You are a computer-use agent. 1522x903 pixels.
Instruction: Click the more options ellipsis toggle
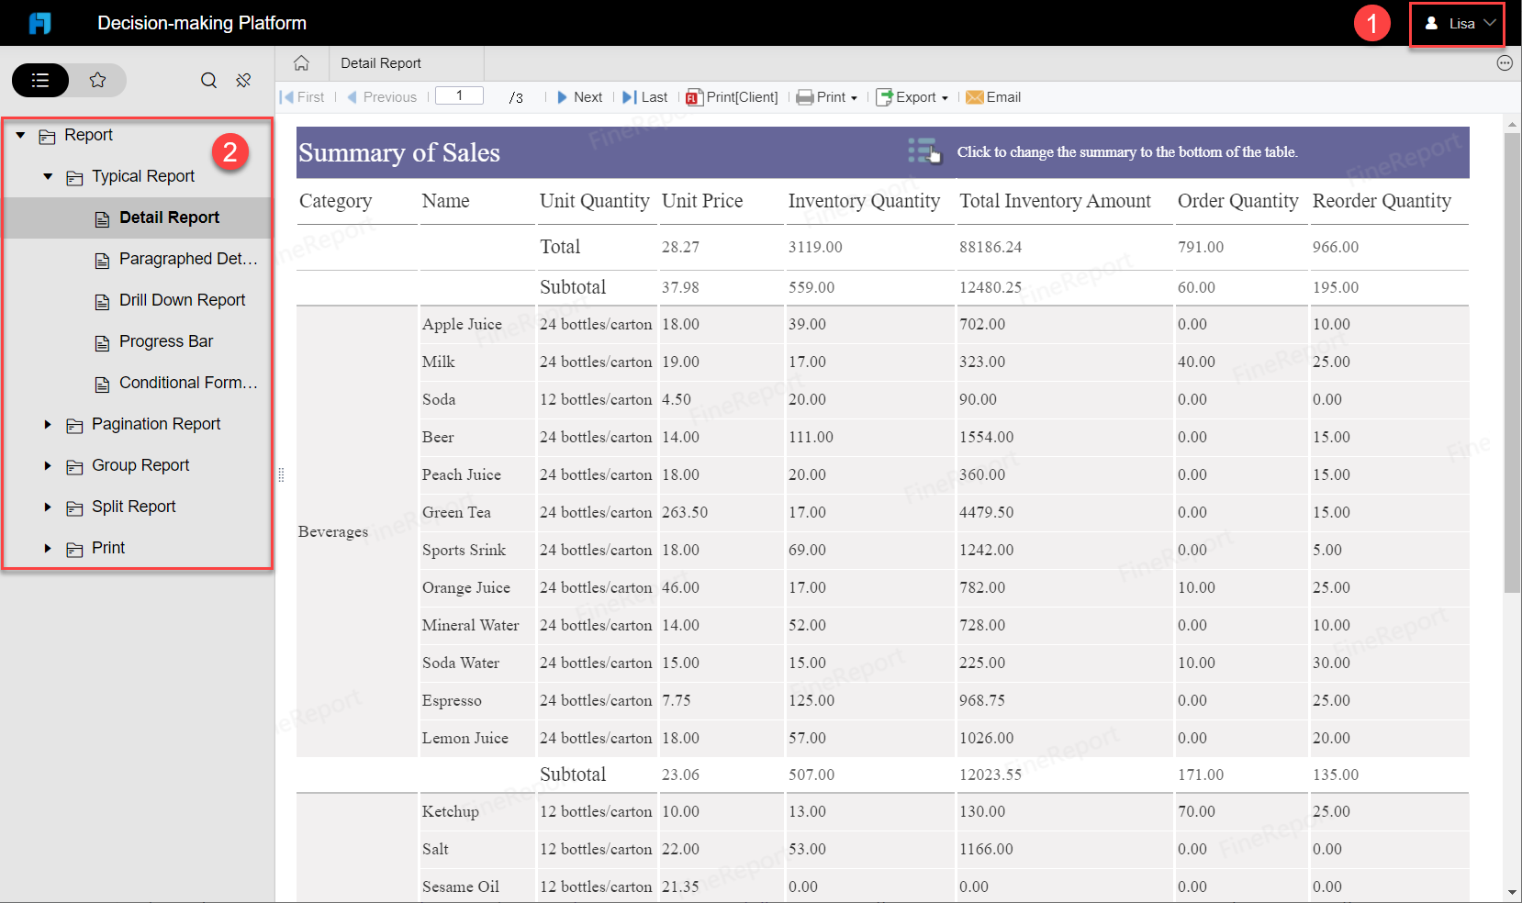pyautogui.click(x=1505, y=62)
